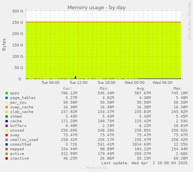
Task: Click the mapped brown legend swatch
Action: click(7, 149)
